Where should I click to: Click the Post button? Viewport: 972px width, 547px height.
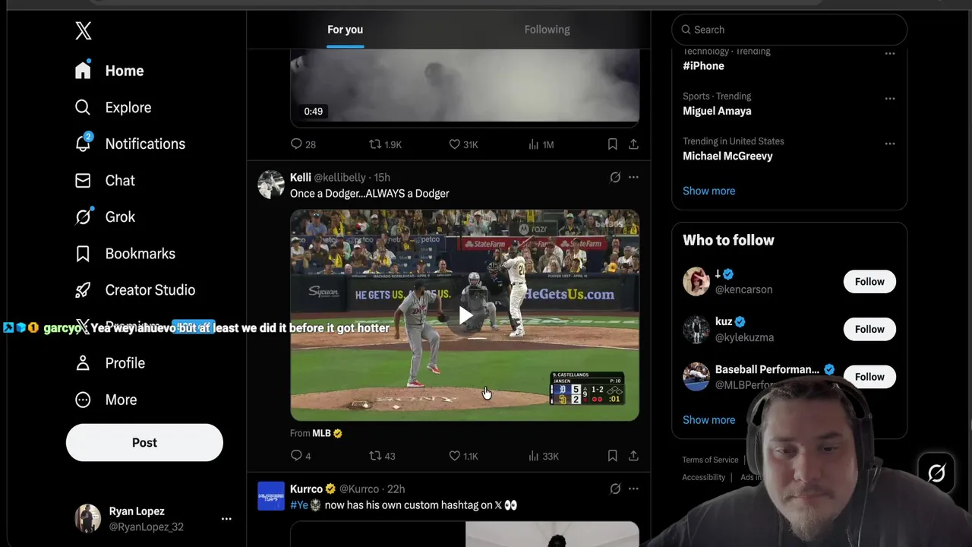(x=144, y=442)
